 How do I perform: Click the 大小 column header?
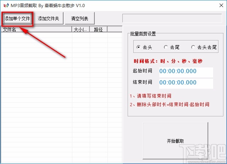pos(81,29)
